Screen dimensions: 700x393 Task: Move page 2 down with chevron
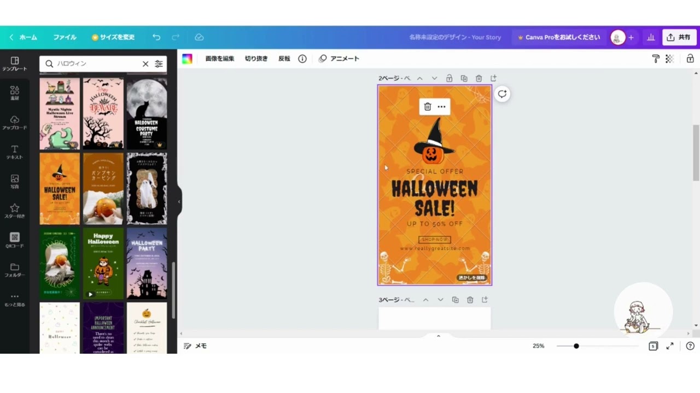click(x=434, y=78)
